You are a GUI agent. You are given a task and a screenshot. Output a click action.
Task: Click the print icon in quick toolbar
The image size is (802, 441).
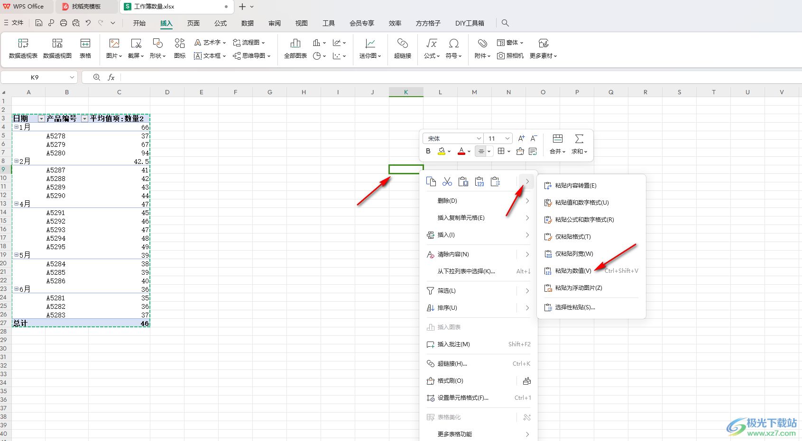(x=64, y=23)
